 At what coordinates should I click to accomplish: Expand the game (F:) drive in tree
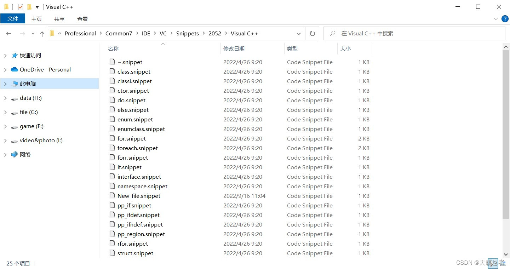(5, 126)
